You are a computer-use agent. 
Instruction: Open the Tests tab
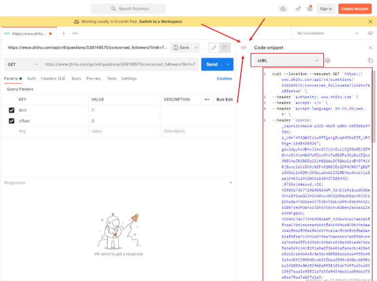(112, 78)
